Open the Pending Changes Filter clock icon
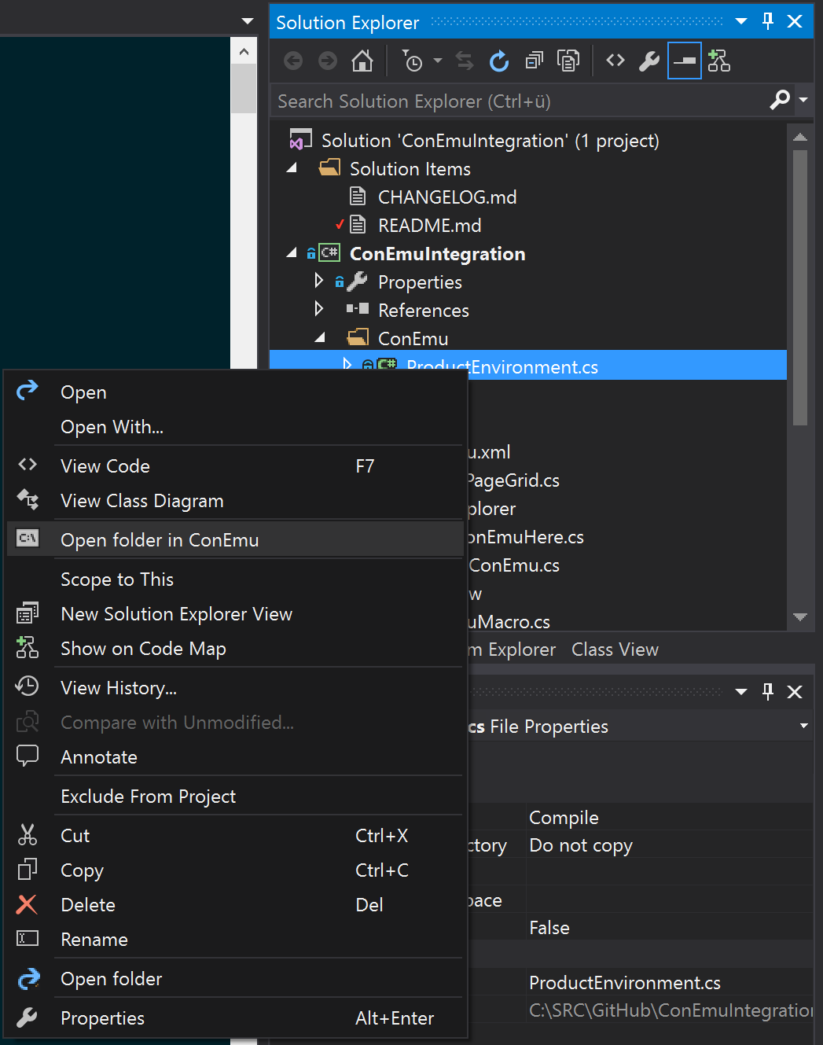 412,61
